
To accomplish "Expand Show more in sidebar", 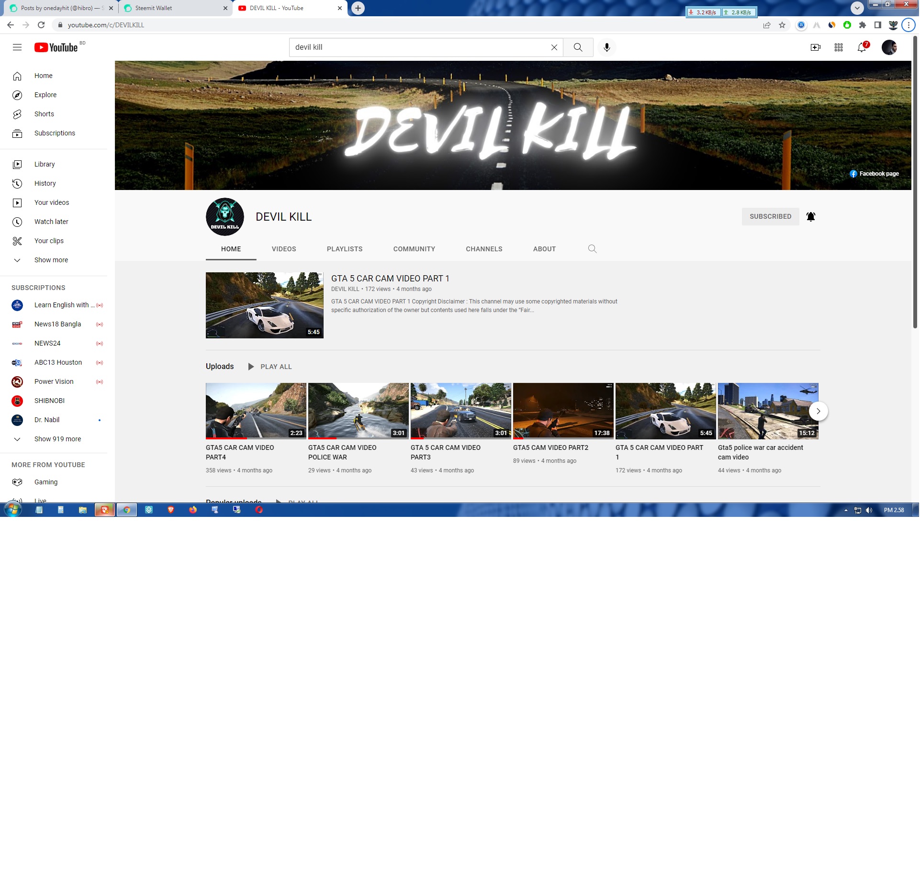I will pyautogui.click(x=51, y=260).
